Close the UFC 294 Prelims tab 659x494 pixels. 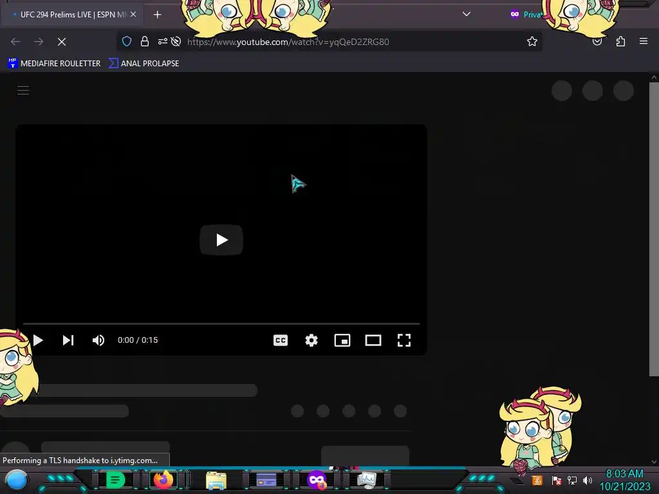(133, 14)
